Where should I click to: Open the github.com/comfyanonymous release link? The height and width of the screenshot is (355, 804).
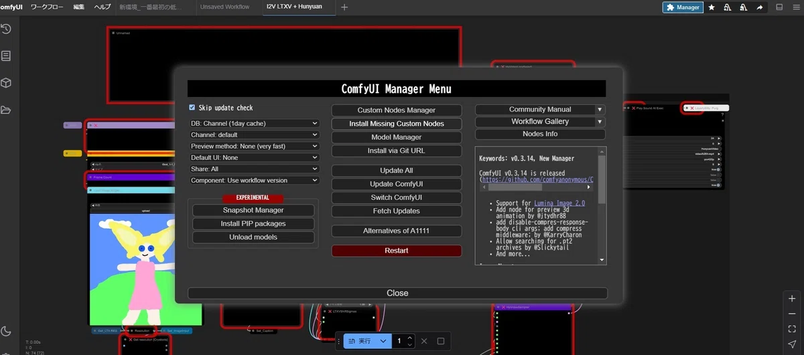[x=537, y=180]
